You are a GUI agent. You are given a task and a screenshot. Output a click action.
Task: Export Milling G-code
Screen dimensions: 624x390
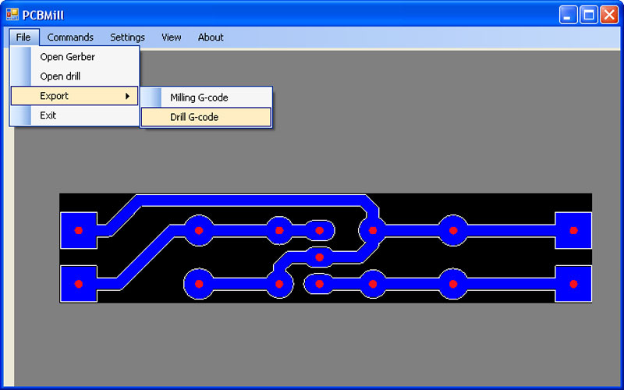point(206,97)
